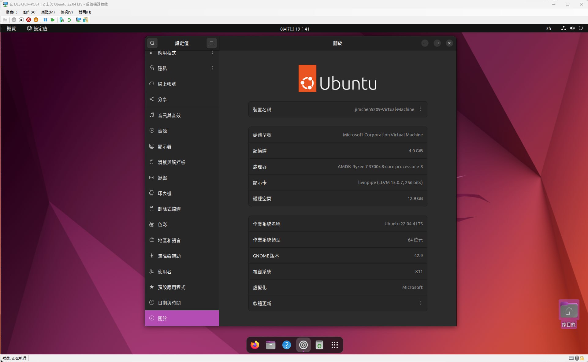Open the 檢視(V) menu
588x362 pixels.
click(66, 12)
